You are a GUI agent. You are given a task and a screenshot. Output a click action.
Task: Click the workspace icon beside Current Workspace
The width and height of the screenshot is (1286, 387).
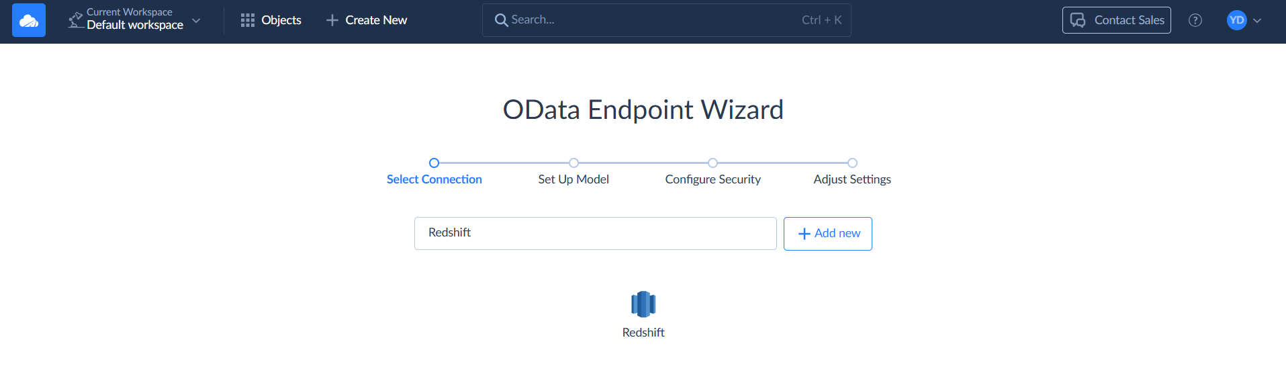(75, 20)
